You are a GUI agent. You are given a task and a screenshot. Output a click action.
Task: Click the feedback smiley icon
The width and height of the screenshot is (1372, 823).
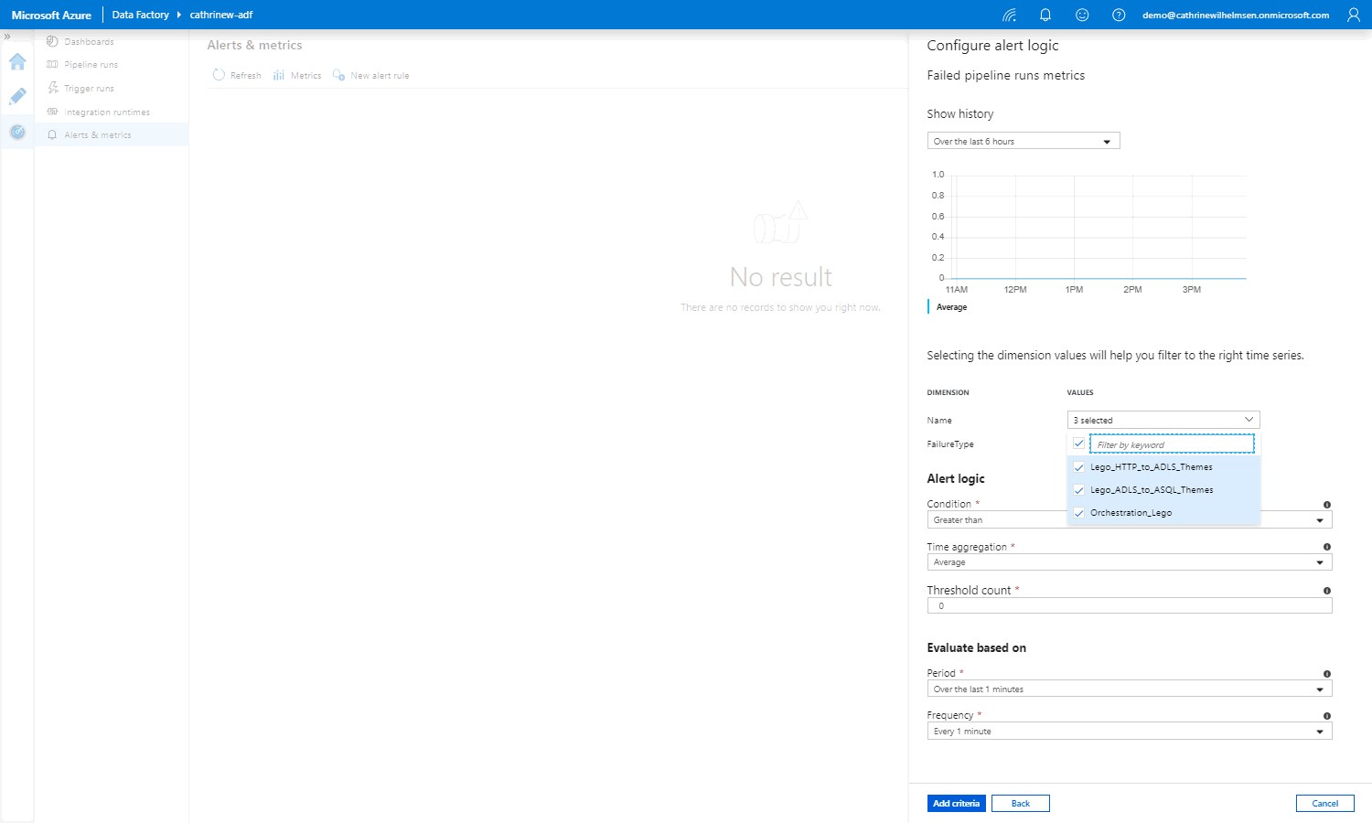(x=1082, y=15)
